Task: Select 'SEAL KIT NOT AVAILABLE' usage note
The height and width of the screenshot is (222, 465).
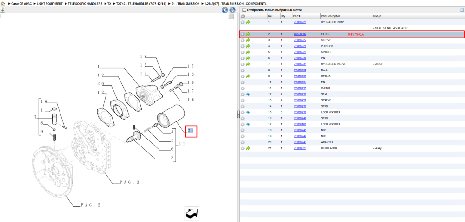Action: click(x=391, y=28)
